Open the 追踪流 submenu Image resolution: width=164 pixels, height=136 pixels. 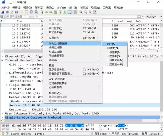click(72, 60)
